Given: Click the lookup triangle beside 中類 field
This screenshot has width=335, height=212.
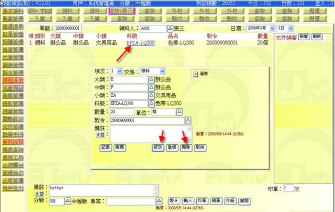Looking at the screenshot, I should point(151,86).
